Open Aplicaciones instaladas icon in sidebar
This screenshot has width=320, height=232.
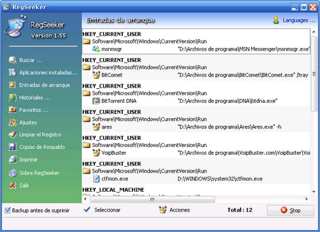[x=12, y=72]
